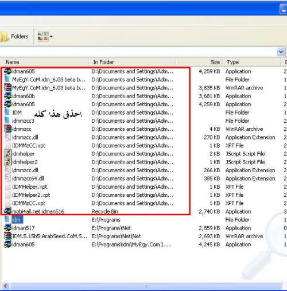Sort by the Size column header
Image resolution: width=287 pixels, height=291 pixels.
(x=215, y=62)
